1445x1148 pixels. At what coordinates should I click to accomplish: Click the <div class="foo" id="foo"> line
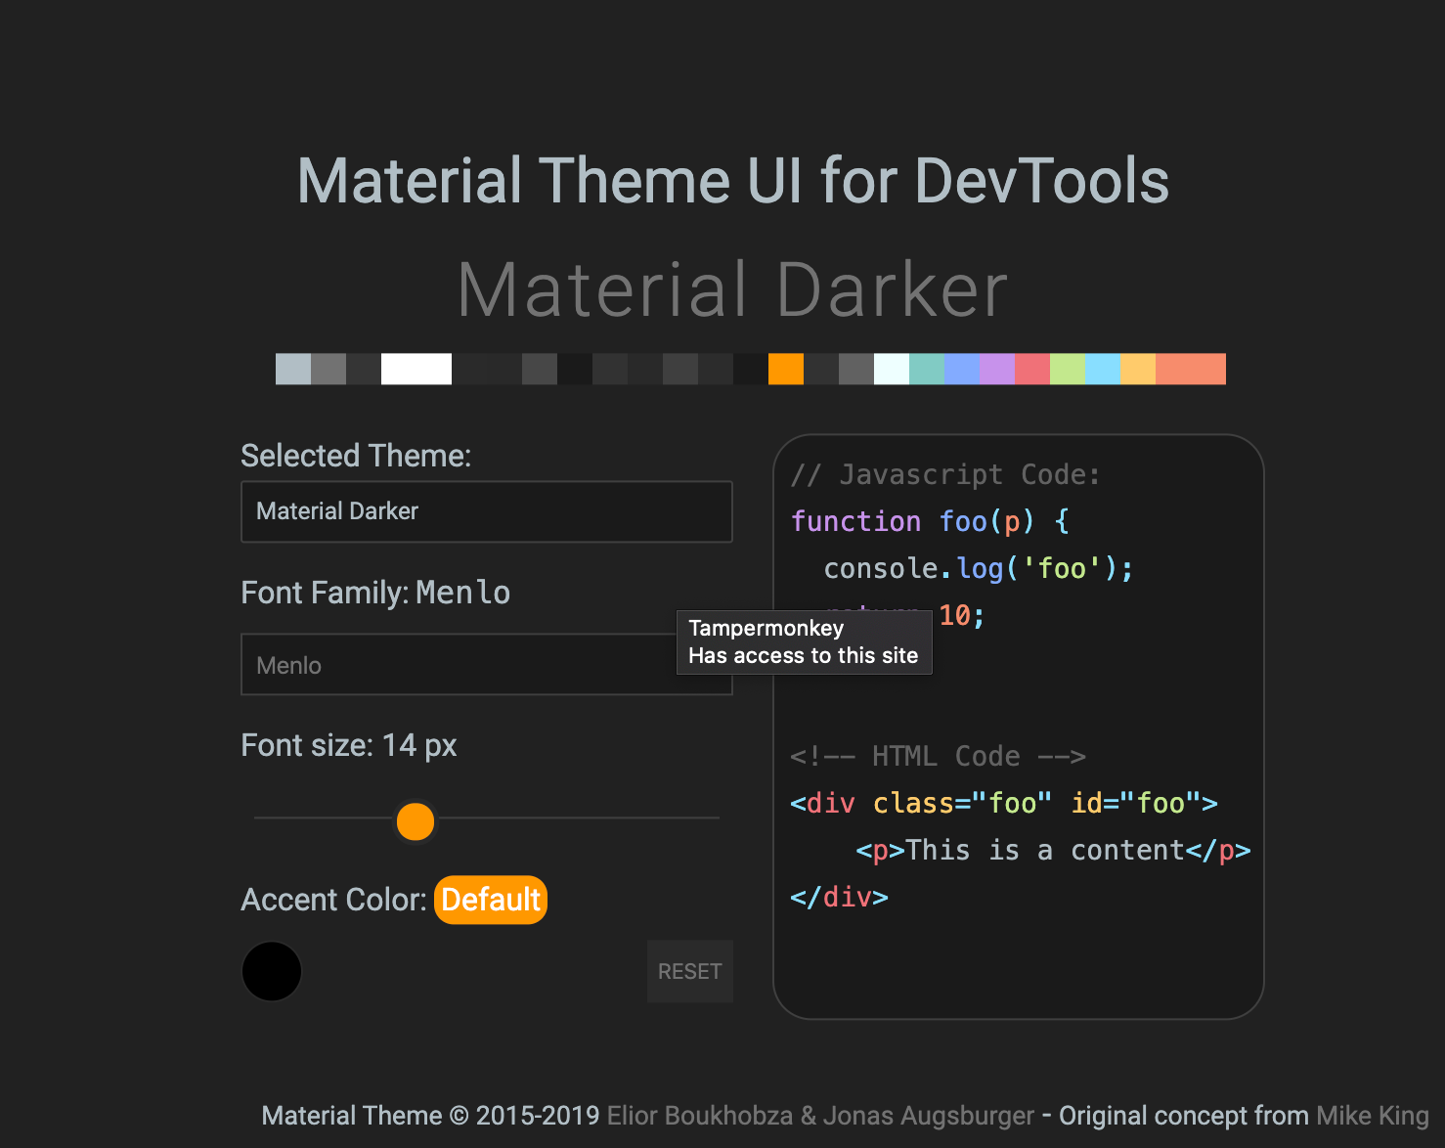(x=1004, y=803)
